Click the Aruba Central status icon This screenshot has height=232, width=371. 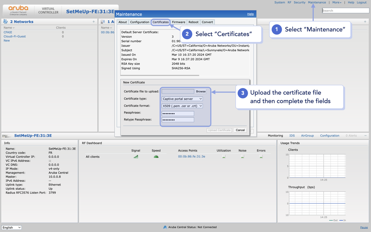coord(165,227)
